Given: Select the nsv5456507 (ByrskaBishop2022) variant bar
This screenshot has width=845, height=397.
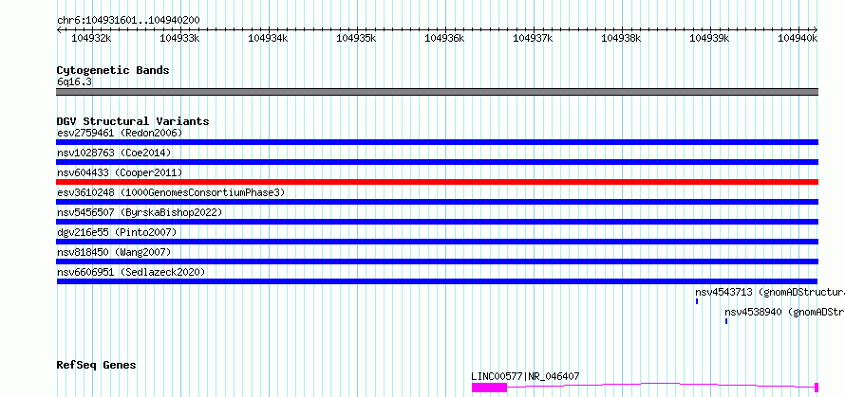Looking at the screenshot, I should tap(437, 222).
